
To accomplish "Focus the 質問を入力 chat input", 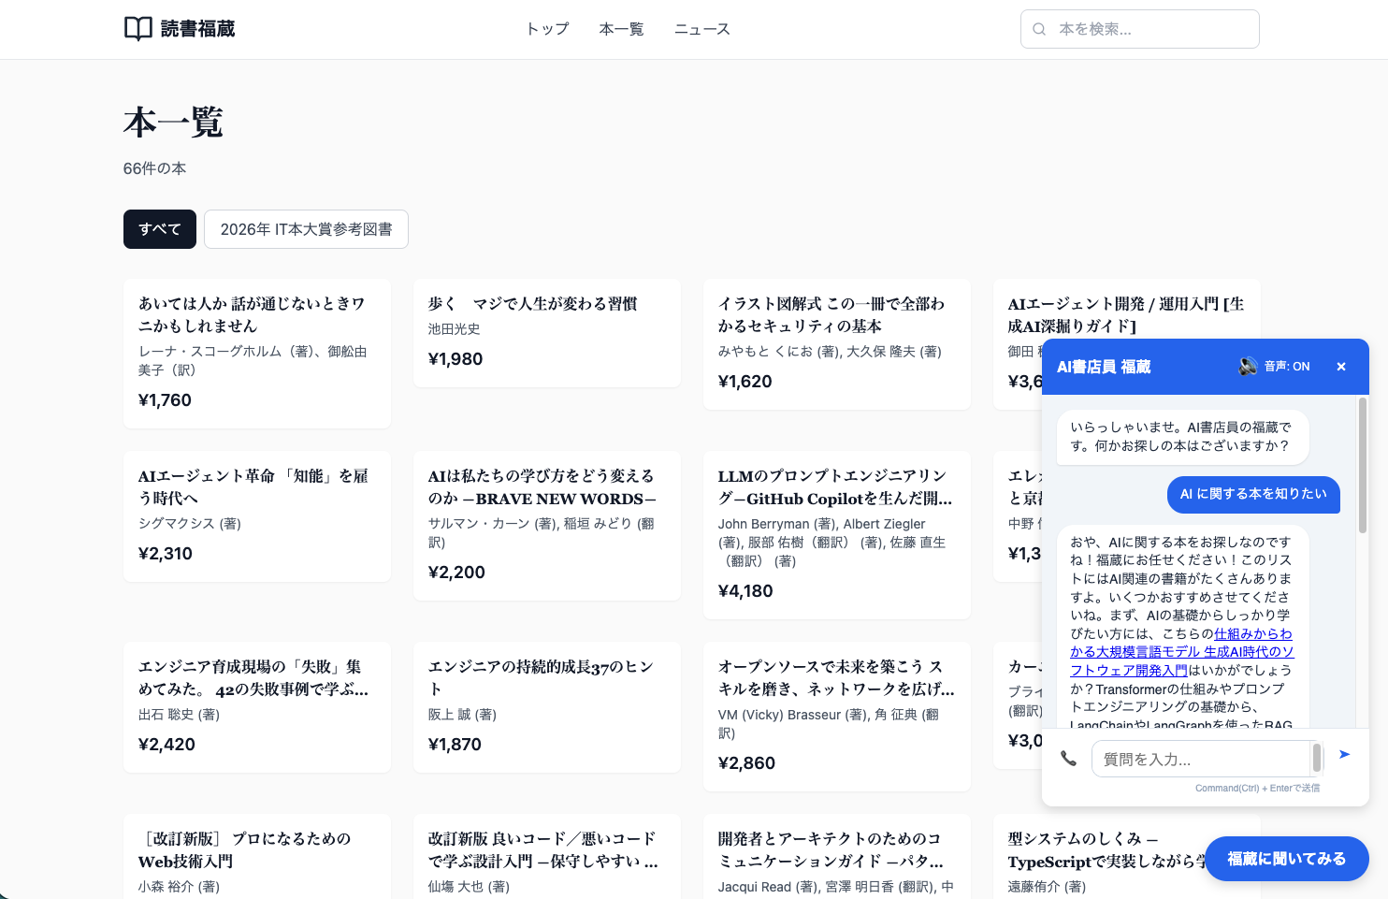I will [1199, 759].
